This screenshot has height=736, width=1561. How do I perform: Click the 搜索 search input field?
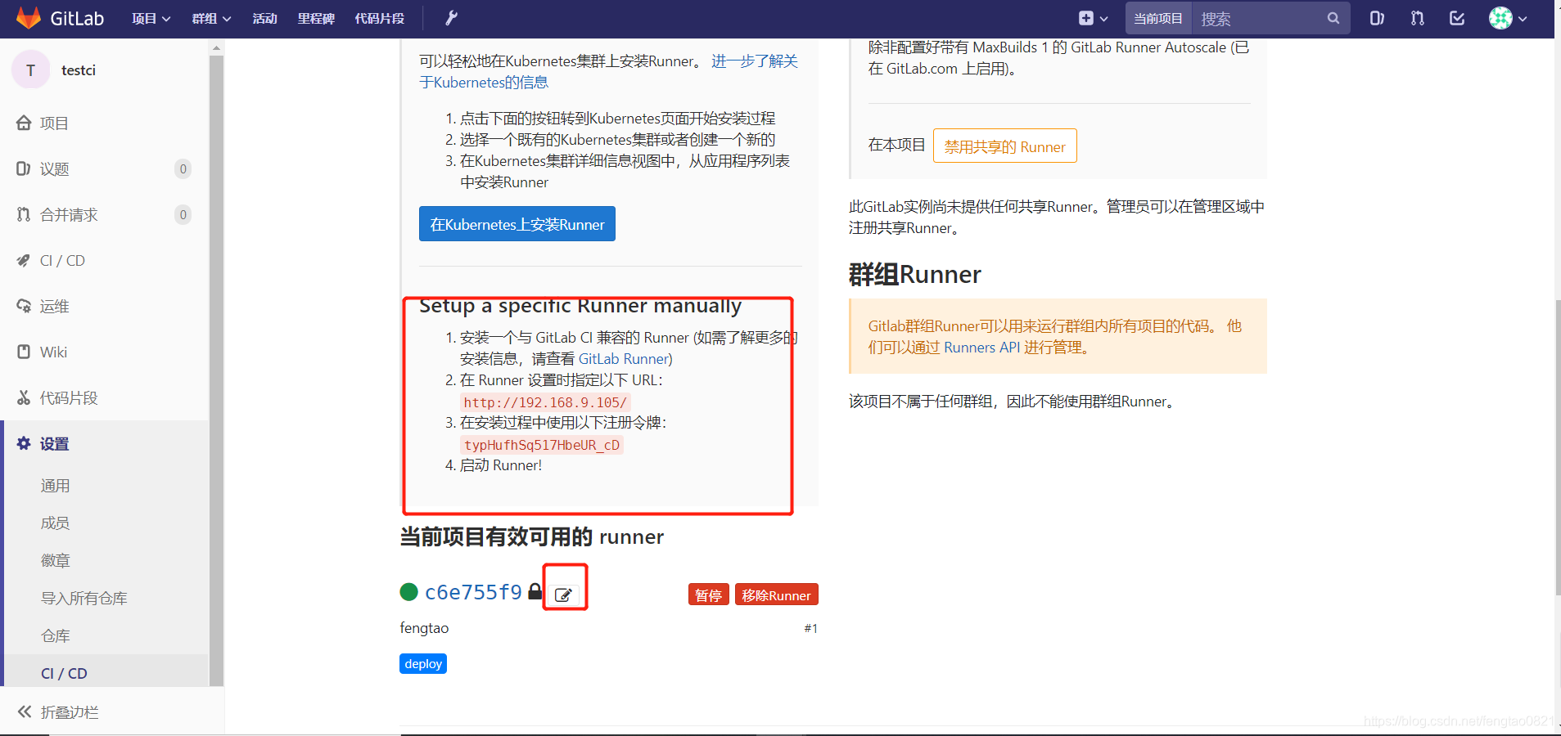click(1252, 18)
